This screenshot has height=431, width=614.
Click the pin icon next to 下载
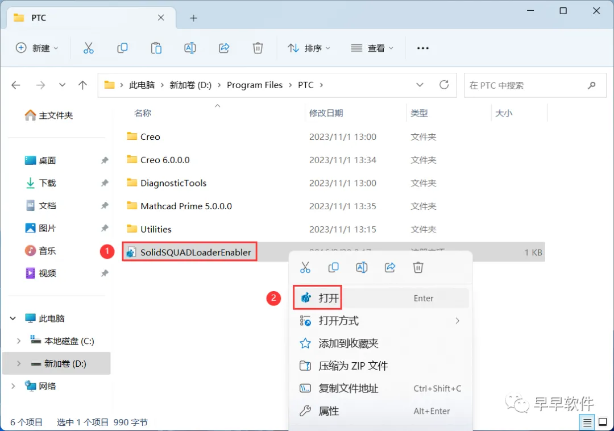[105, 183]
